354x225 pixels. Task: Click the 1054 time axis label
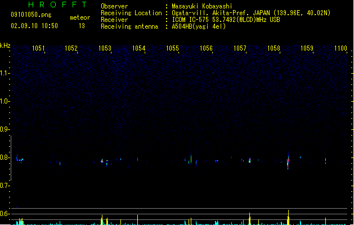coord(138,48)
